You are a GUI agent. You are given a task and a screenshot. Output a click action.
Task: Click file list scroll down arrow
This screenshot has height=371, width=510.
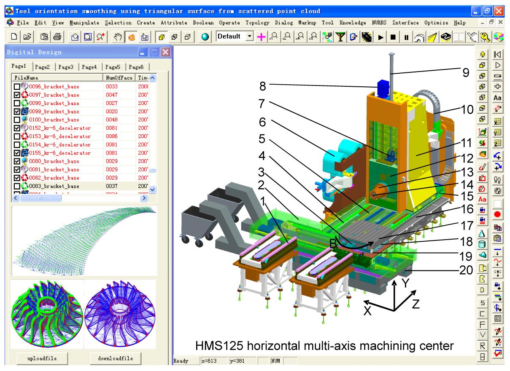point(152,190)
